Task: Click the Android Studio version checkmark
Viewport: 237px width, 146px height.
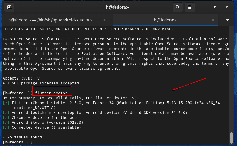Action: [5, 122]
